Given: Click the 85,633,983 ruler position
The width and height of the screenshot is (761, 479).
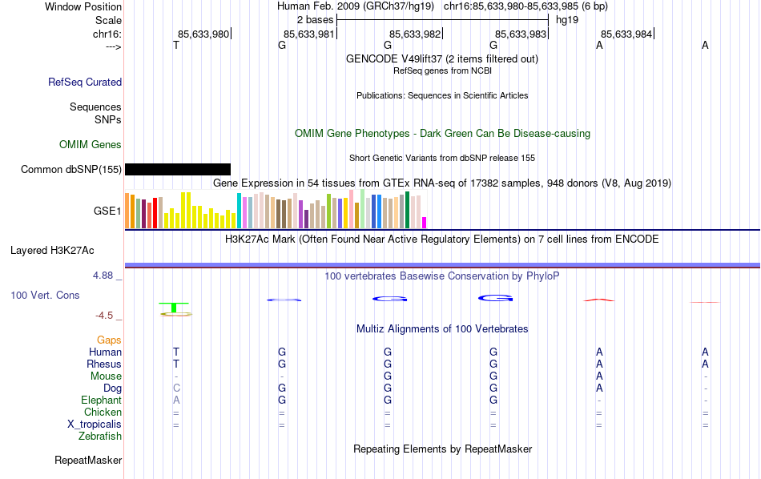Looking at the screenshot, I should pyautogui.click(x=521, y=34).
